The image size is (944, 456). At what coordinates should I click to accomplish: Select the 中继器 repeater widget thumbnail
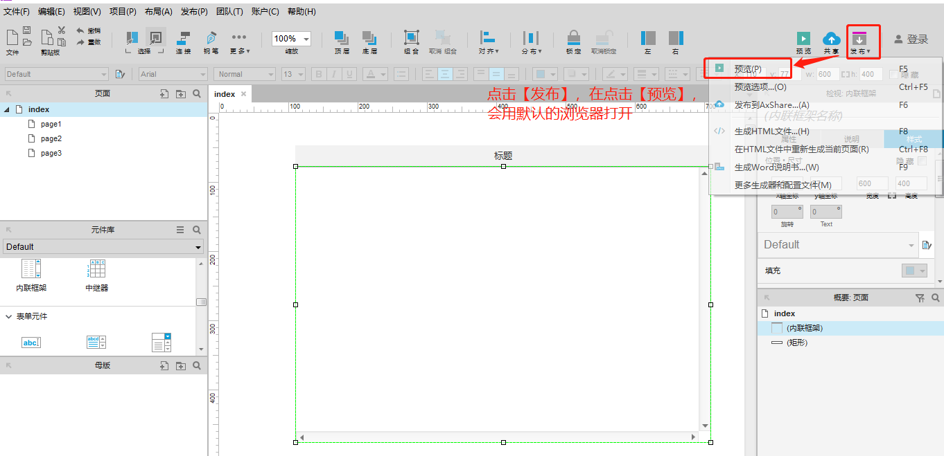click(96, 268)
